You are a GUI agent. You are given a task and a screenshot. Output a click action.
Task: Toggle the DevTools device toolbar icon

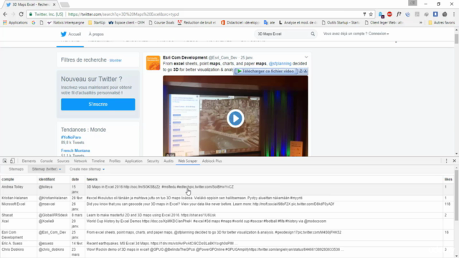[x=12, y=161]
